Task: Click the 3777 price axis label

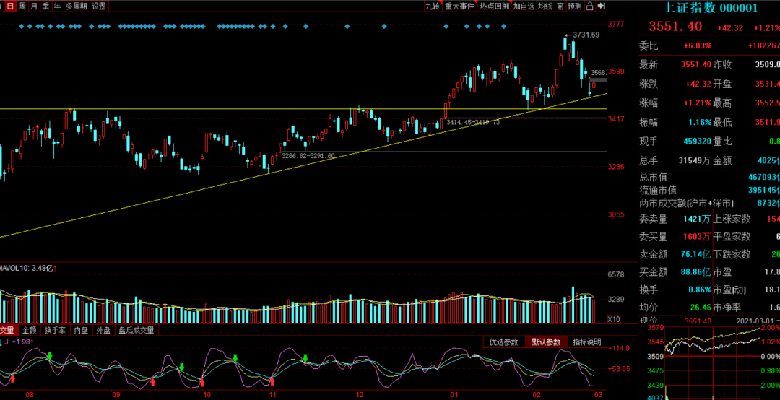Action: (x=616, y=24)
